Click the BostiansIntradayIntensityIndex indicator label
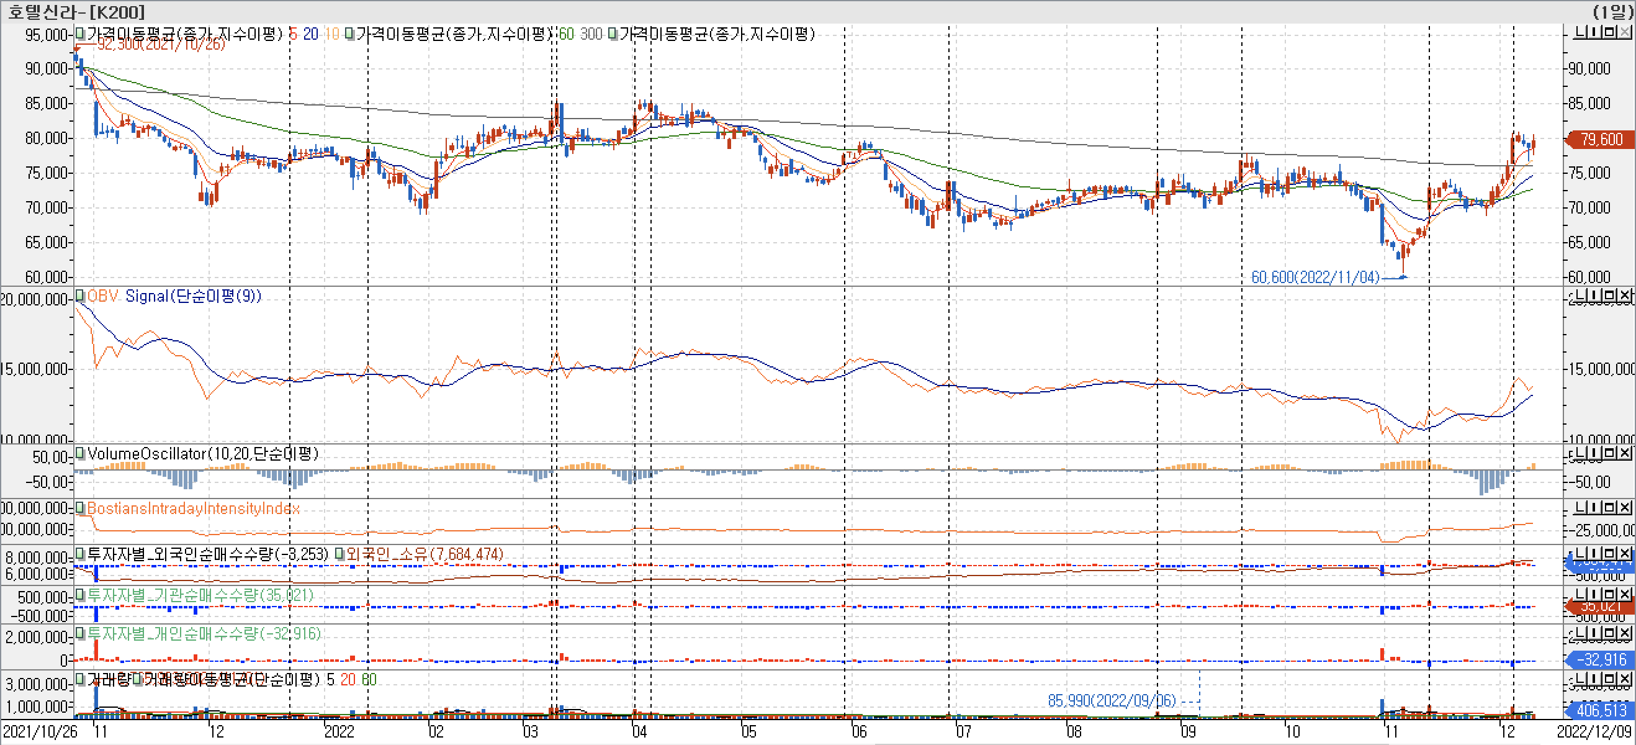 pyautogui.click(x=193, y=508)
